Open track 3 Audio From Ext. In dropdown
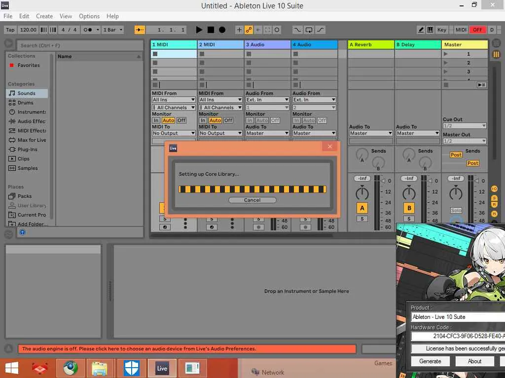 tap(267, 100)
